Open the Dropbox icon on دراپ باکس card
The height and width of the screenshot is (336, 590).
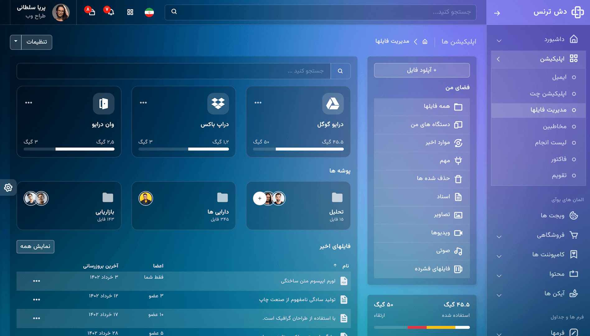click(218, 104)
